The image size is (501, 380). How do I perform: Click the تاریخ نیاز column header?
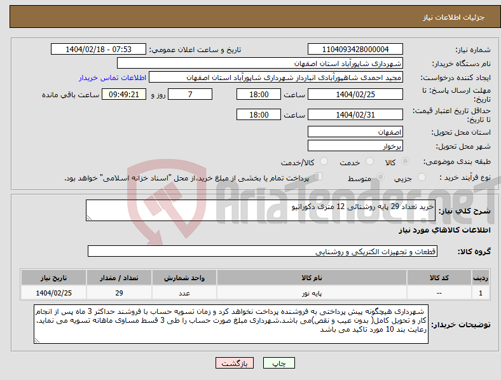coord(53,278)
